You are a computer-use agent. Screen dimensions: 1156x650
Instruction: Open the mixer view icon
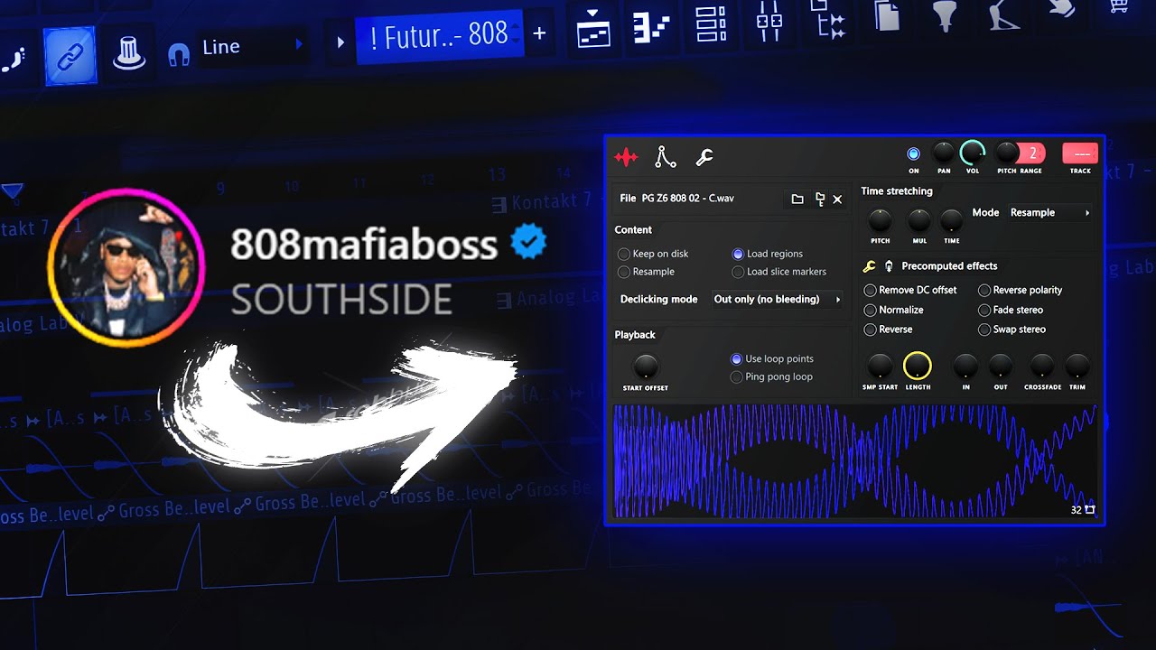click(x=769, y=20)
